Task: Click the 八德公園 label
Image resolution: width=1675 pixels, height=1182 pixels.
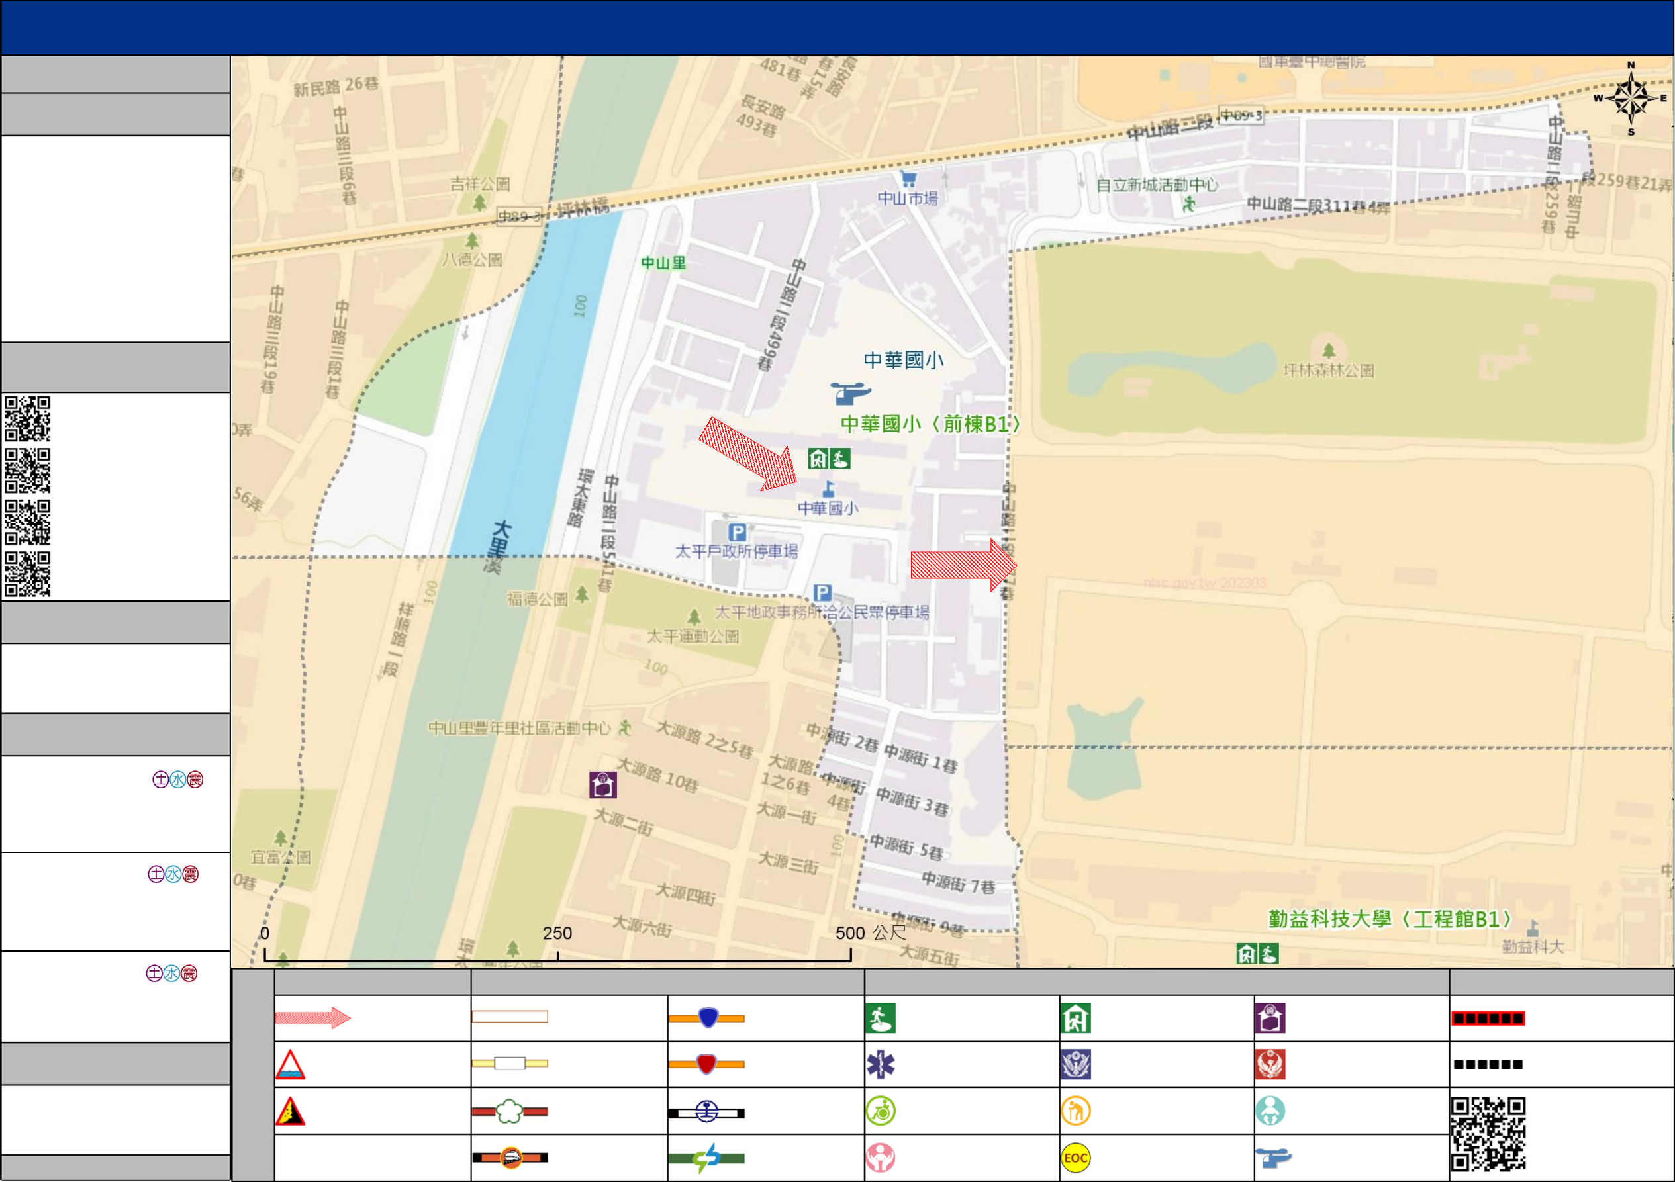Action: (x=471, y=259)
